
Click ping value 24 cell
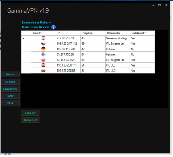point(93,65)
